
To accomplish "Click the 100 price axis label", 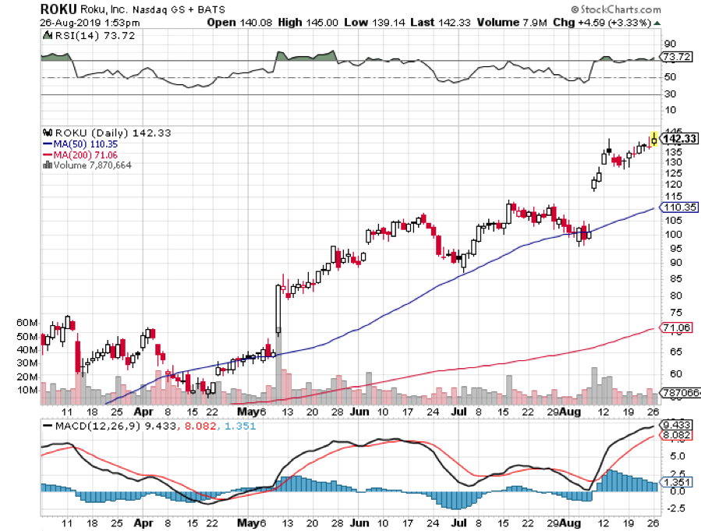I will tap(673, 235).
